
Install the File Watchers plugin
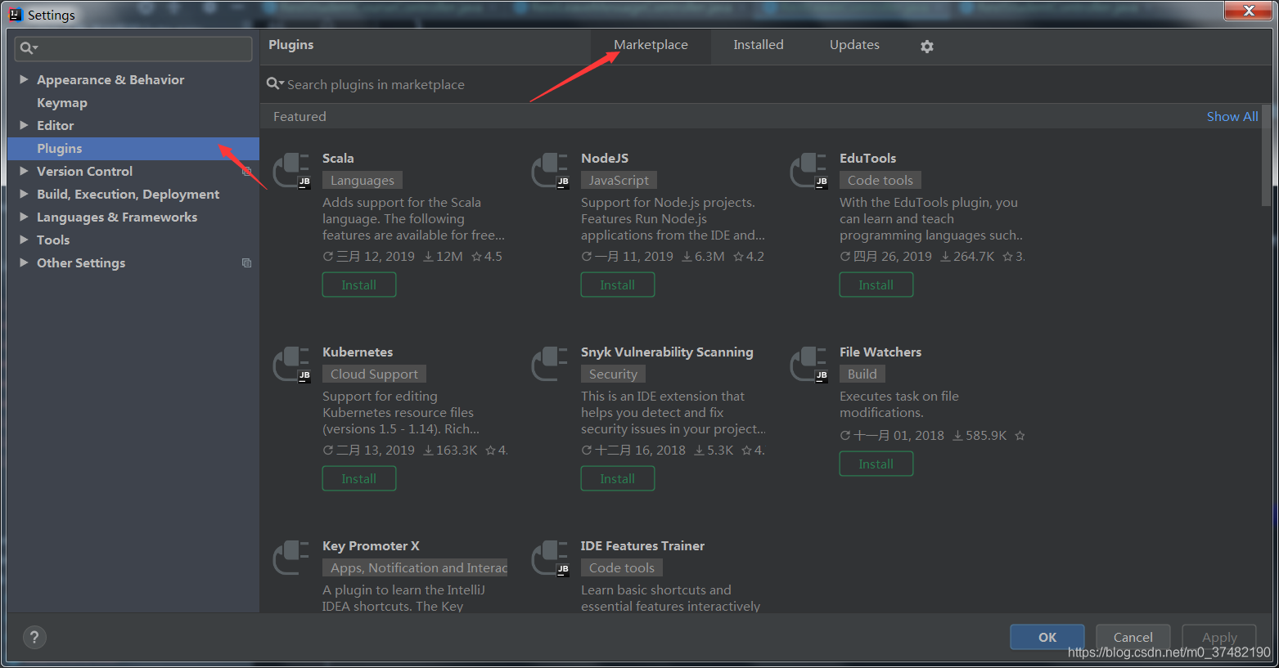[x=876, y=464]
